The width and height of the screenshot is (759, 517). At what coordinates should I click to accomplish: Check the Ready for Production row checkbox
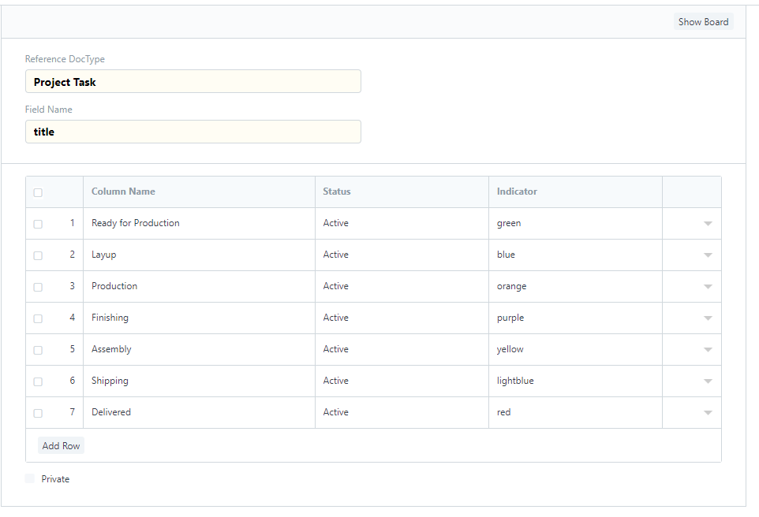pyautogui.click(x=38, y=224)
